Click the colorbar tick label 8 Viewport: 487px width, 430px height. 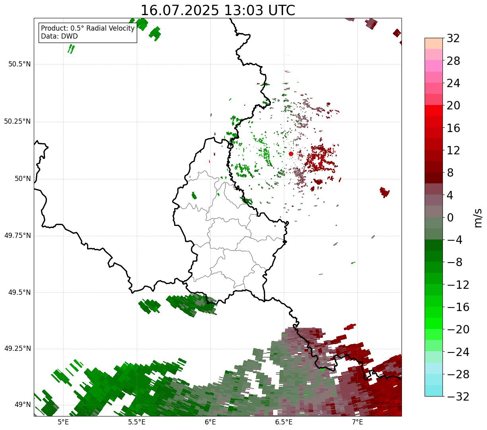point(450,173)
